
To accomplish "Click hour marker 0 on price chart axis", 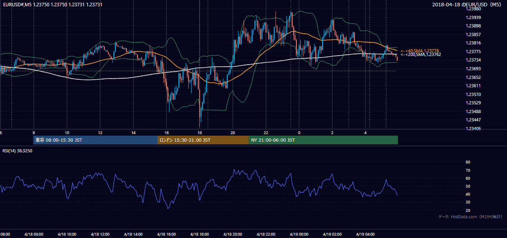I will (x=299, y=132).
